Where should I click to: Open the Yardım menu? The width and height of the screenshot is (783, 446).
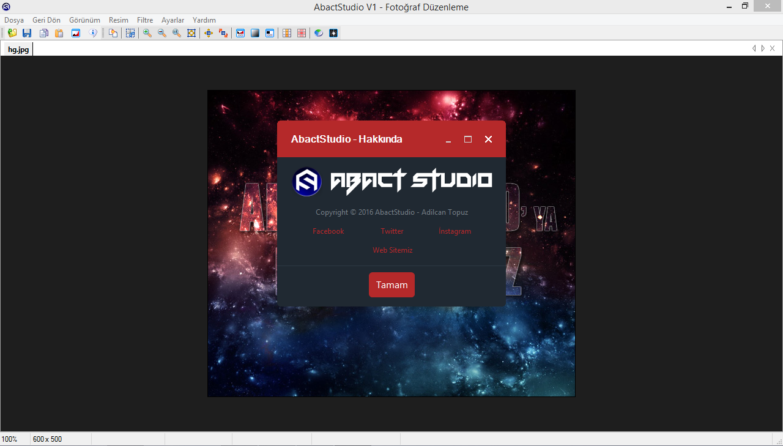point(204,20)
